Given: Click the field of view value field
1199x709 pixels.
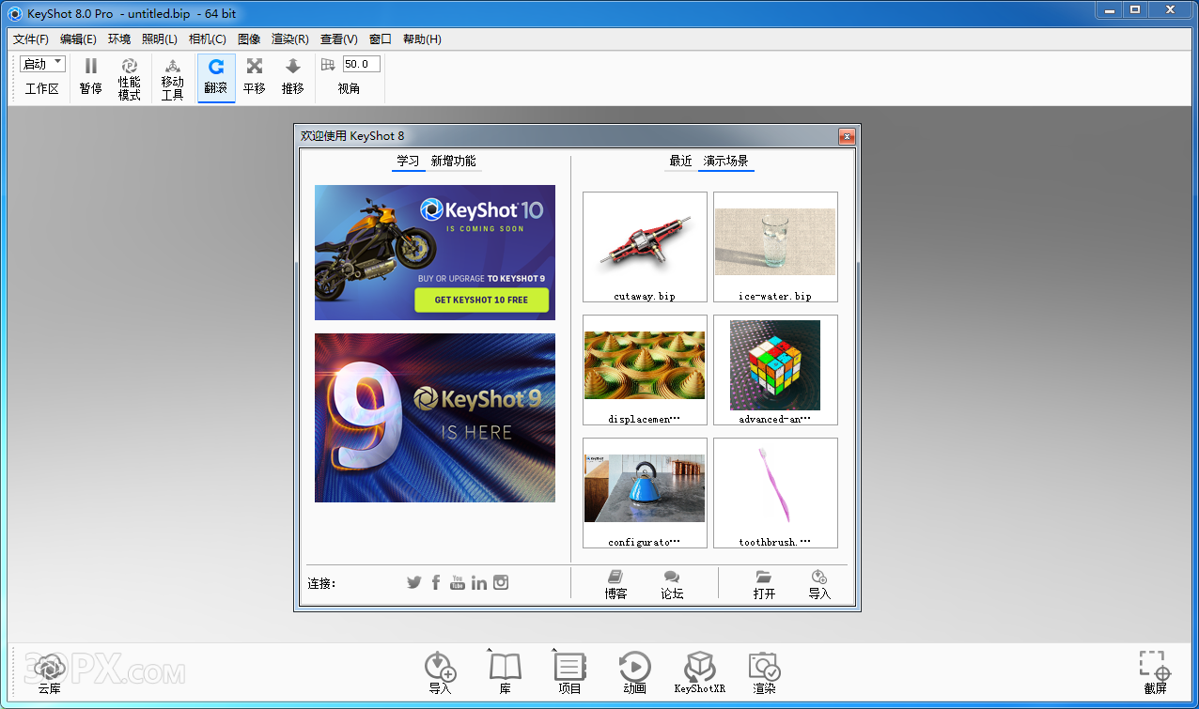Looking at the screenshot, I should pos(361,64).
